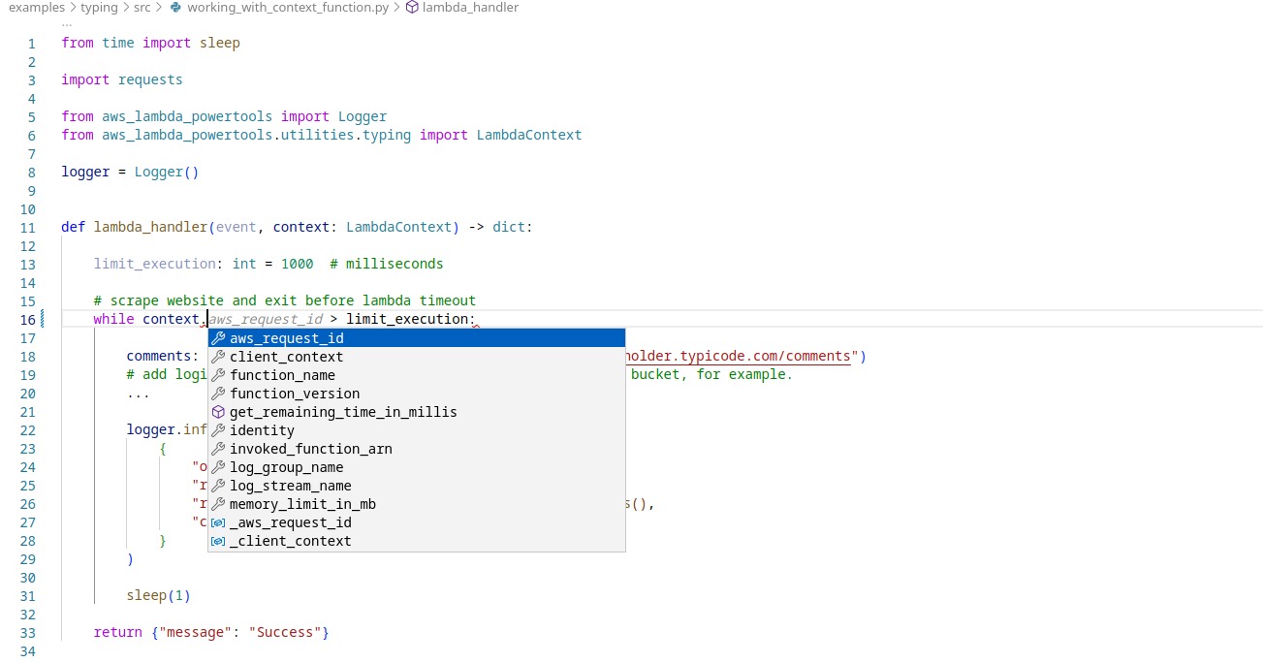The height and width of the screenshot is (663, 1263).
Task: Click the property icon beside client_context suggestion
Action: [218, 357]
